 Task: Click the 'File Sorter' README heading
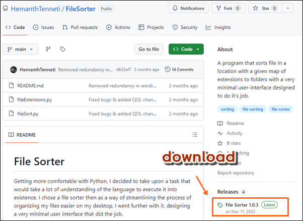click(39, 161)
